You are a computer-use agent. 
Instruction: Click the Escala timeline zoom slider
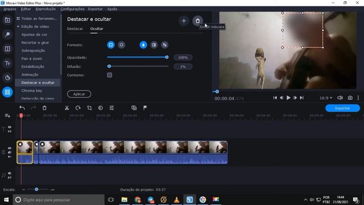coord(36,190)
